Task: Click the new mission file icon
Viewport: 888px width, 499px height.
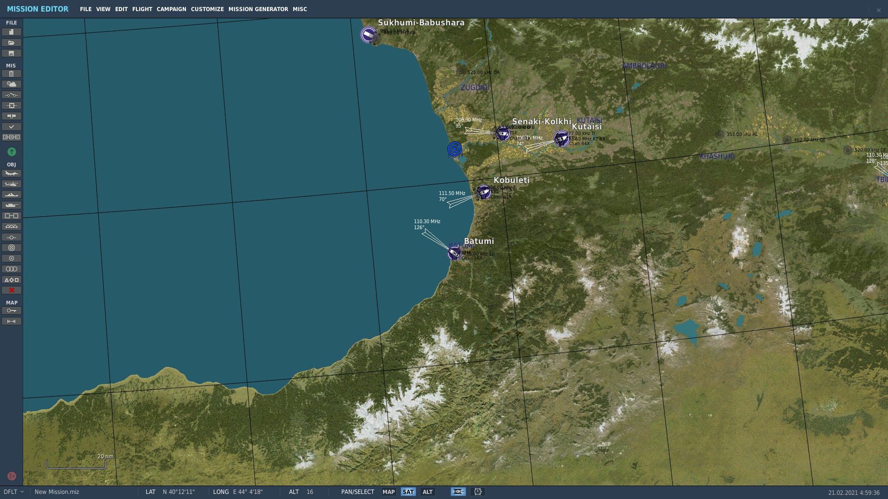Action: coord(12,32)
